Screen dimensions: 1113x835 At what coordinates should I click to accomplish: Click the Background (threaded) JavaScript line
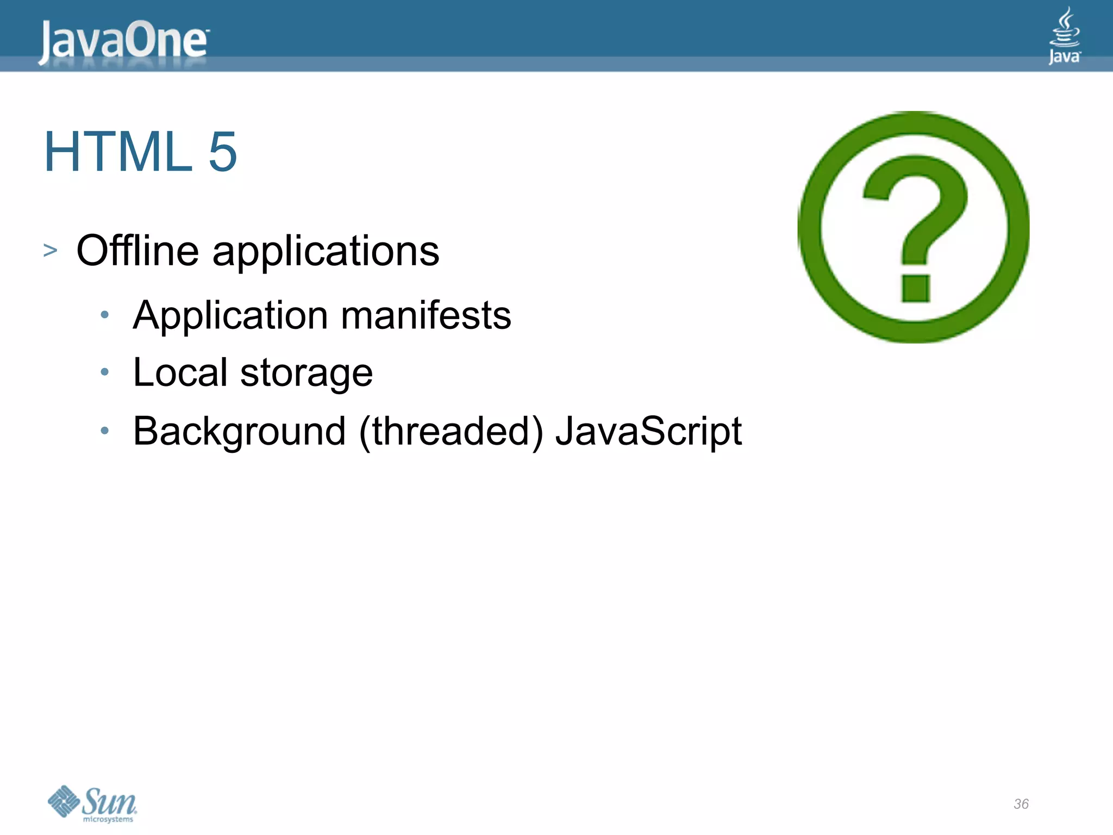(437, 431)
